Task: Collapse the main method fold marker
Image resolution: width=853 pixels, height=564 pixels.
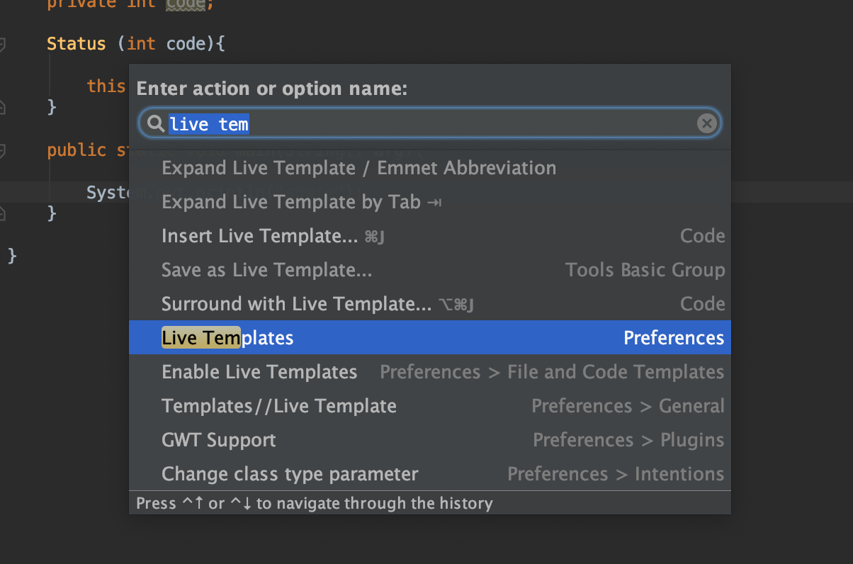Action: [x=2, y=150]
